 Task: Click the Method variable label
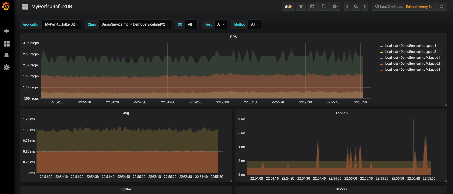[240, 24]
